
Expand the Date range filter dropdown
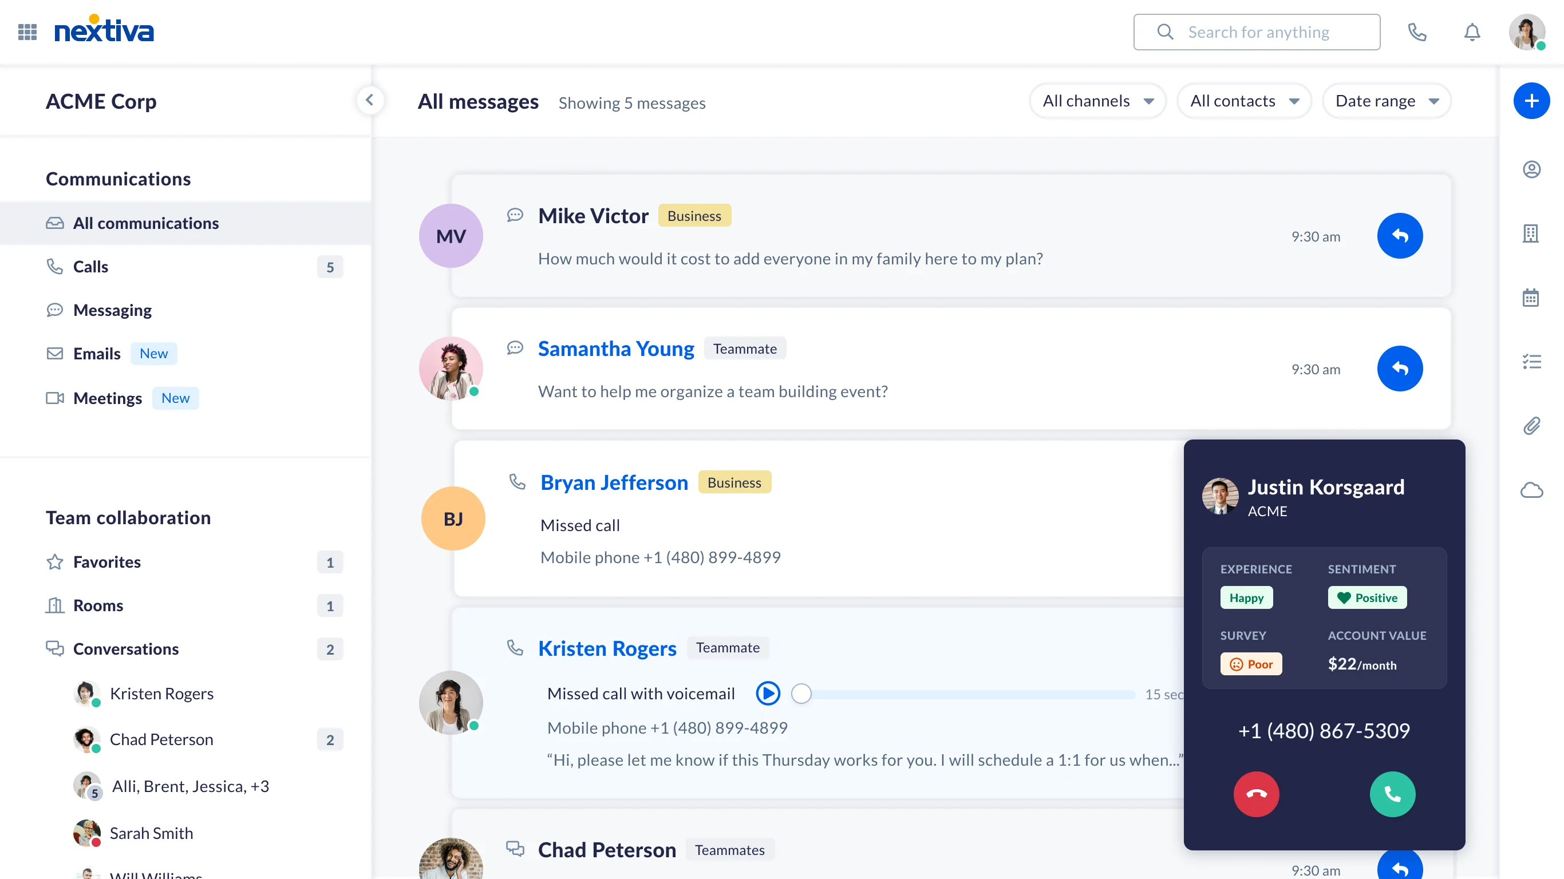point(1386,100)
